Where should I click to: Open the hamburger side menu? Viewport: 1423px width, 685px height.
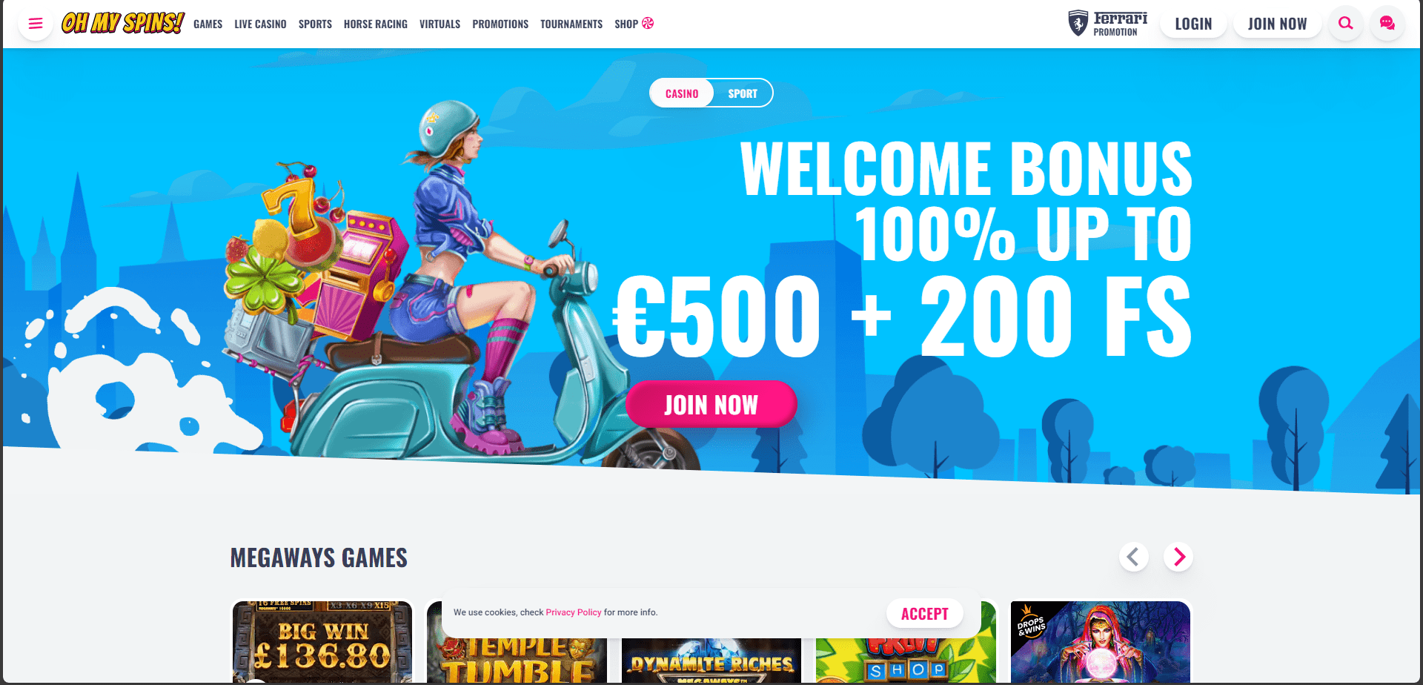tap(35, 24)
